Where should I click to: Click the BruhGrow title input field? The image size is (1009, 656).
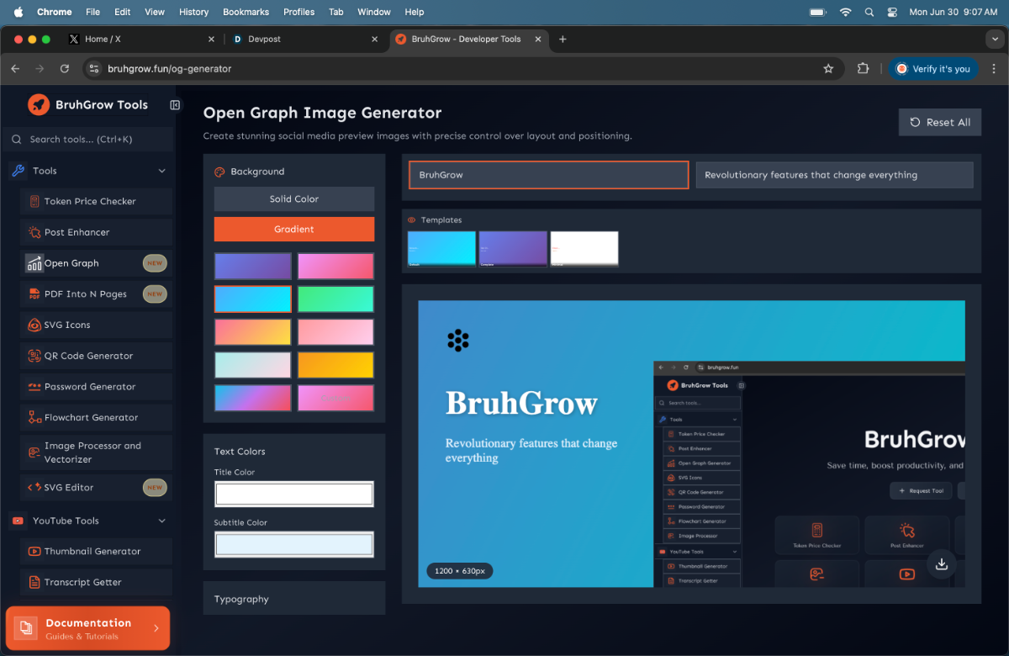[x=547, y=175]
